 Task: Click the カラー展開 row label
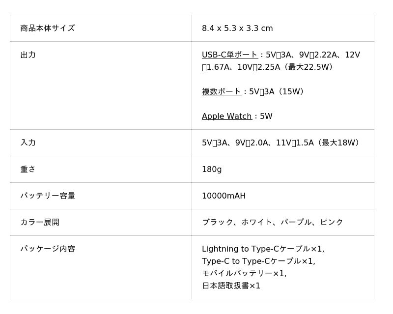pyautogui.click(x=40, y=222)
